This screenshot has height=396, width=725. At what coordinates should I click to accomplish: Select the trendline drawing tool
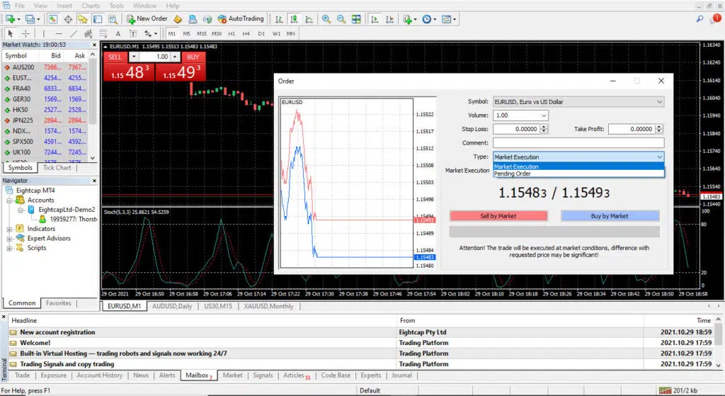coord(74,33)
